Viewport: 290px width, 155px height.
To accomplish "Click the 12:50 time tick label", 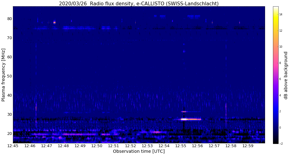I will 97,146.
